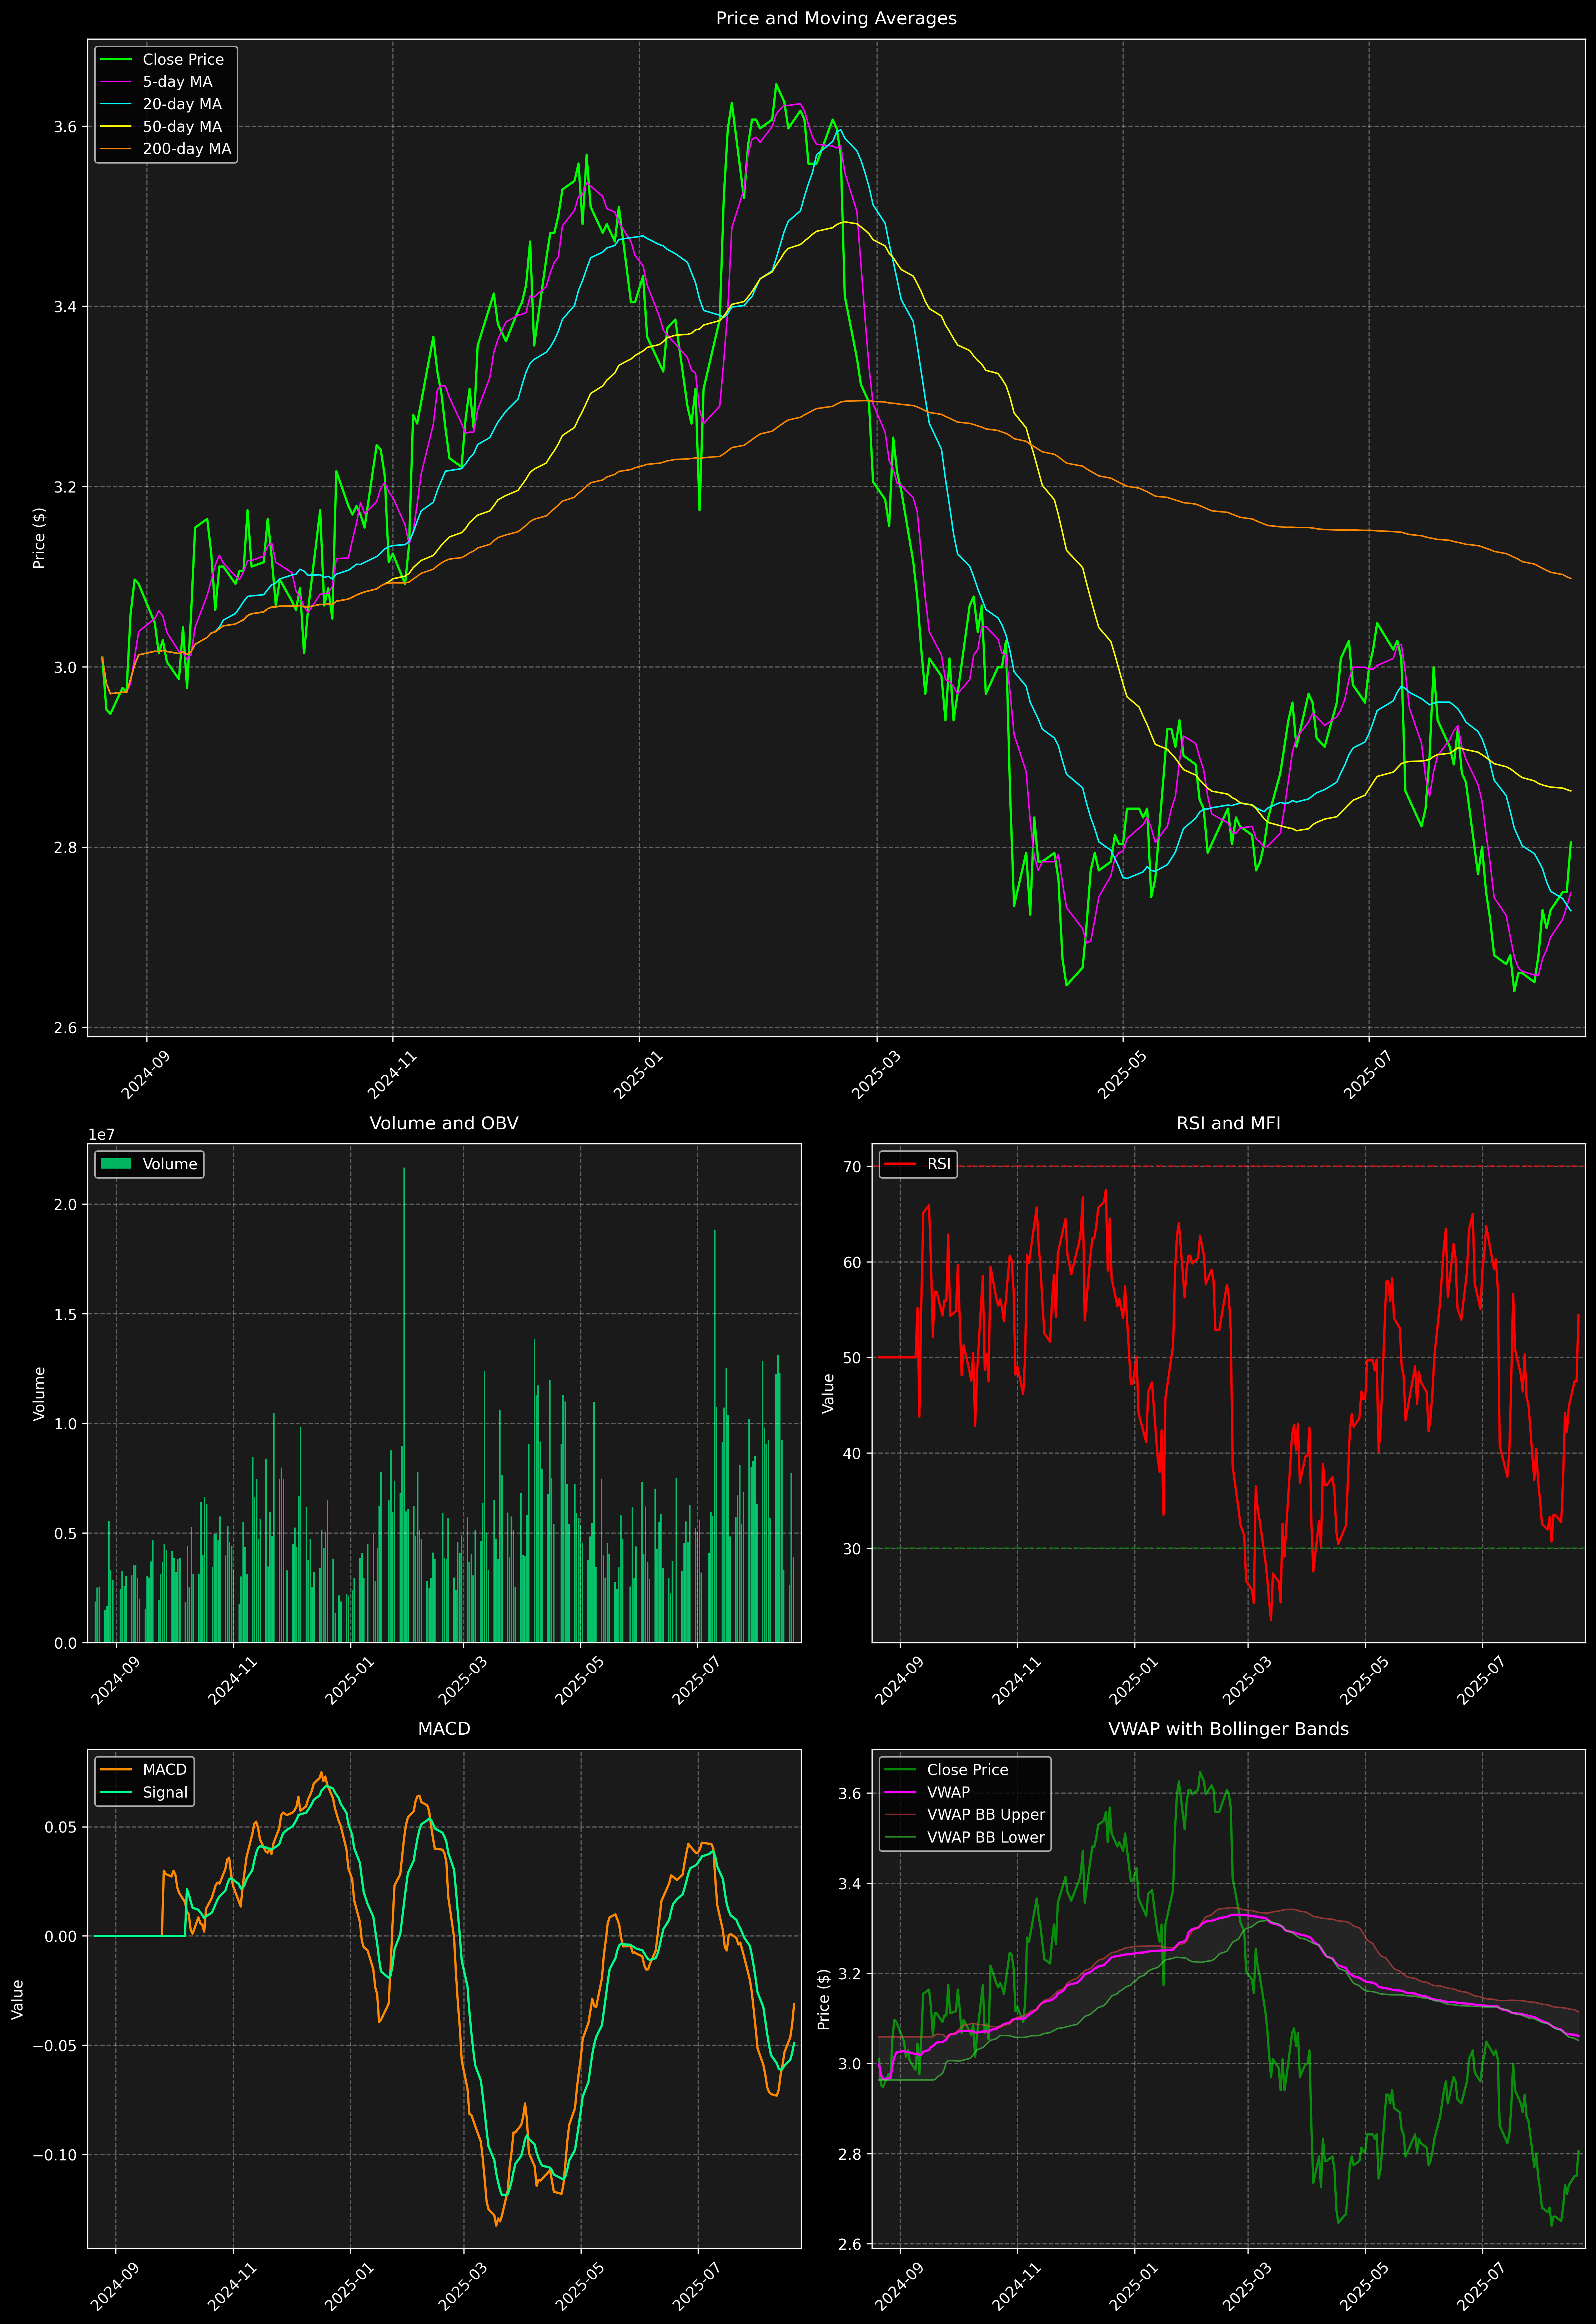Click the VWAP legend entry
Screen dimensions: 1596x2324
tap(948, 1792)
